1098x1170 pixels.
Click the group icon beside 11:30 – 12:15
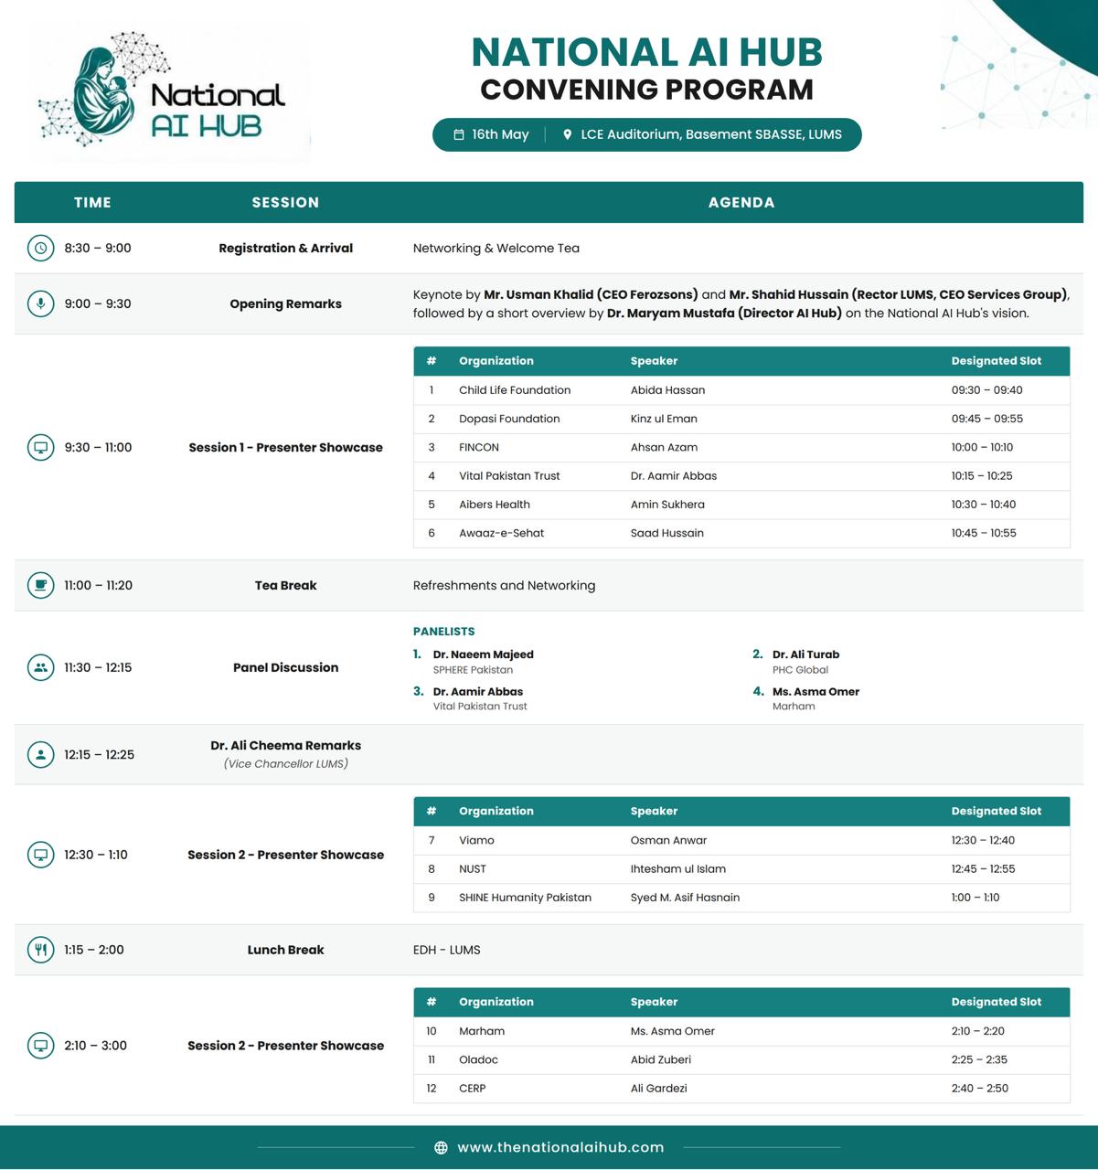click(40, 667)
